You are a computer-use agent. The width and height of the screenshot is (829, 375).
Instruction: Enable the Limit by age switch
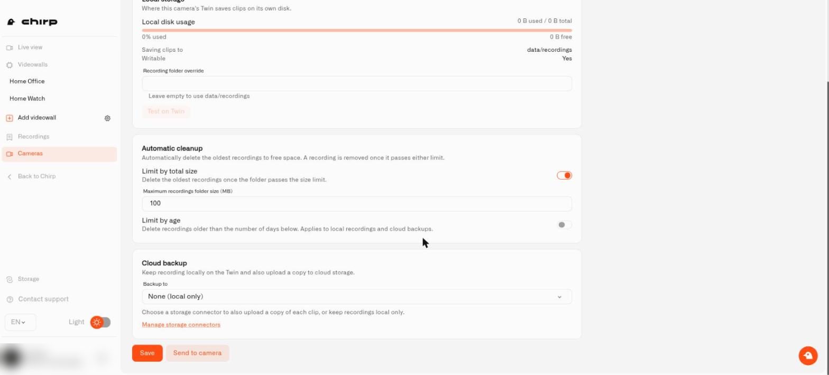coord(564,224)
